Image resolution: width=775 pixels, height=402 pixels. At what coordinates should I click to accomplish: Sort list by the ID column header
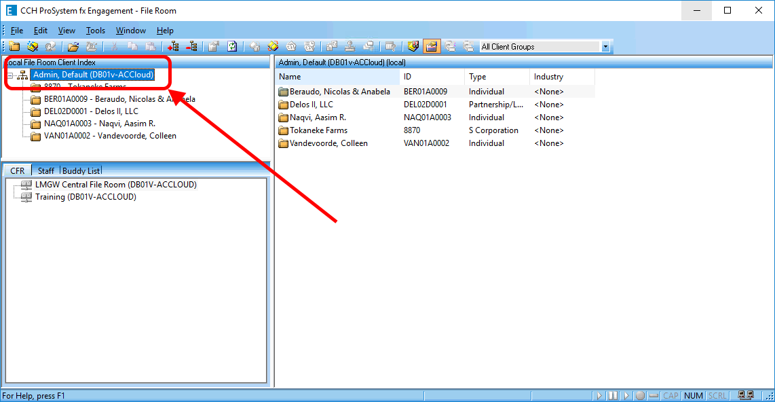tap(432, 77)
